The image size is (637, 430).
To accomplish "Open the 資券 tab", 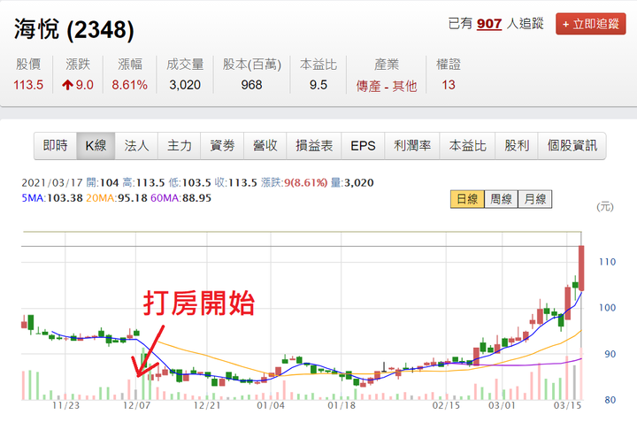I will point(222,145).
